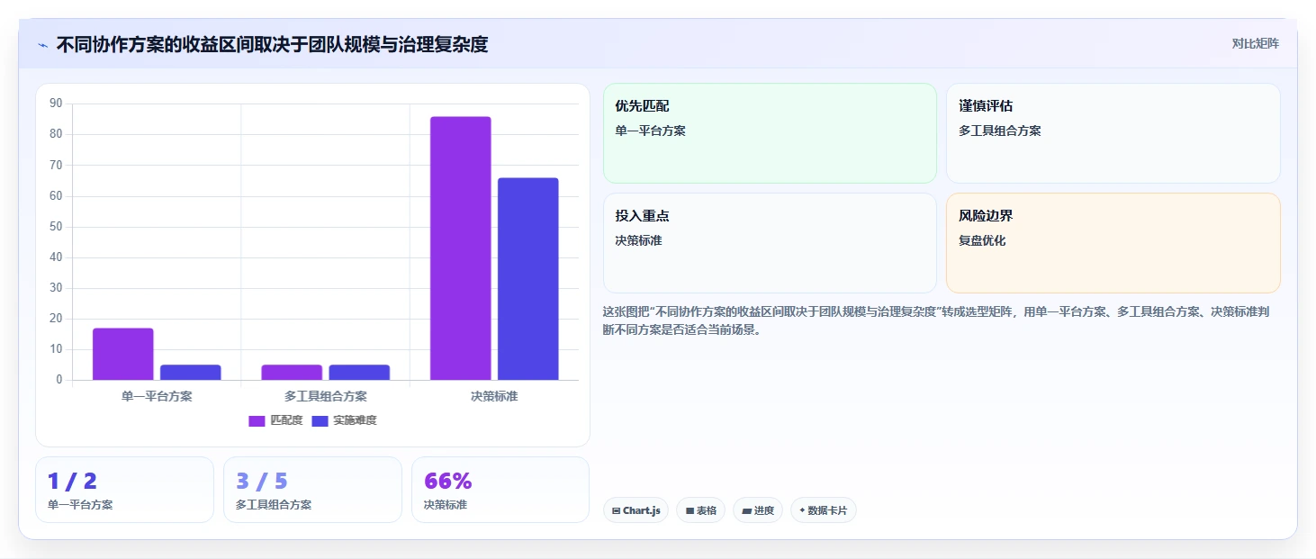Image resolution: width=1316 pixels, height=559 pixels.
Task: Click the purple 匹配度 bar for 多工具组合方案
Action: [x=292, y=373]
